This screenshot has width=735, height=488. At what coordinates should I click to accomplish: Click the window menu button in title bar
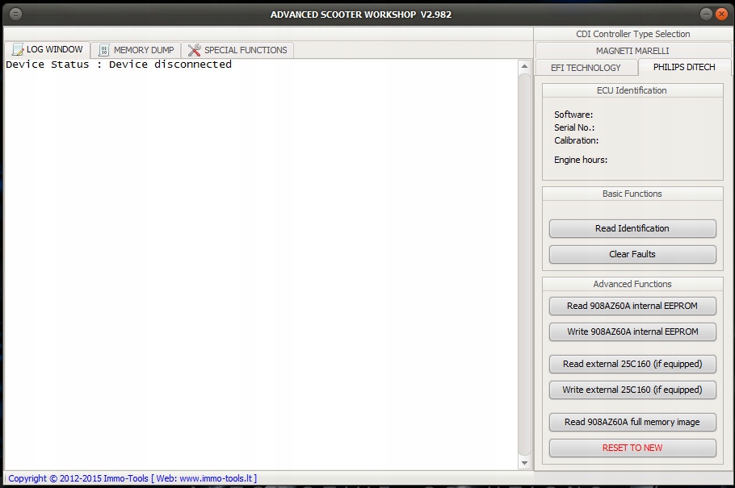15,14
